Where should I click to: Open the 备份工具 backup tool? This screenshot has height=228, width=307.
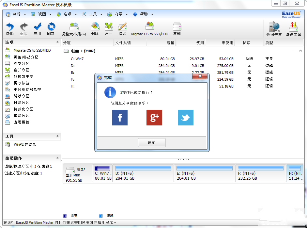point(294,29)
